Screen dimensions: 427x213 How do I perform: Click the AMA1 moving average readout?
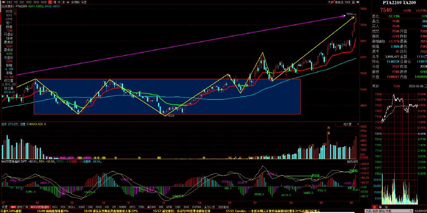pos(35,6)
